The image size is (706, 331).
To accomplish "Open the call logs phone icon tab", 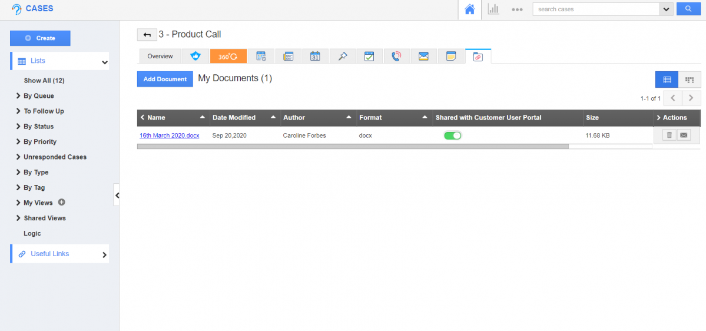I will (396, 57).
